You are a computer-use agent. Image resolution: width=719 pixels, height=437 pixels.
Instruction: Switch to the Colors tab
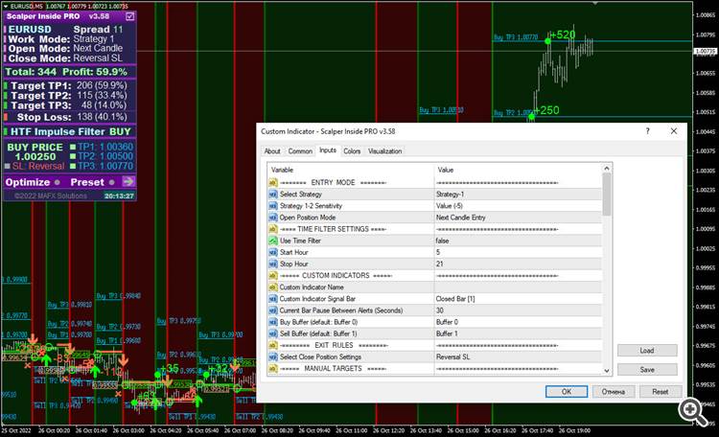pos(352,150)
